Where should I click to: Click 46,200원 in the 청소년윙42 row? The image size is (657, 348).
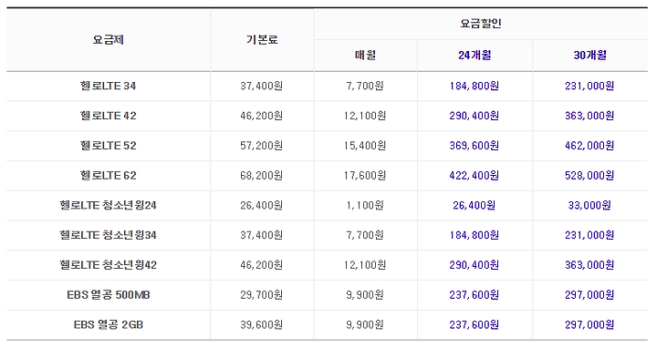click(262, 265)
